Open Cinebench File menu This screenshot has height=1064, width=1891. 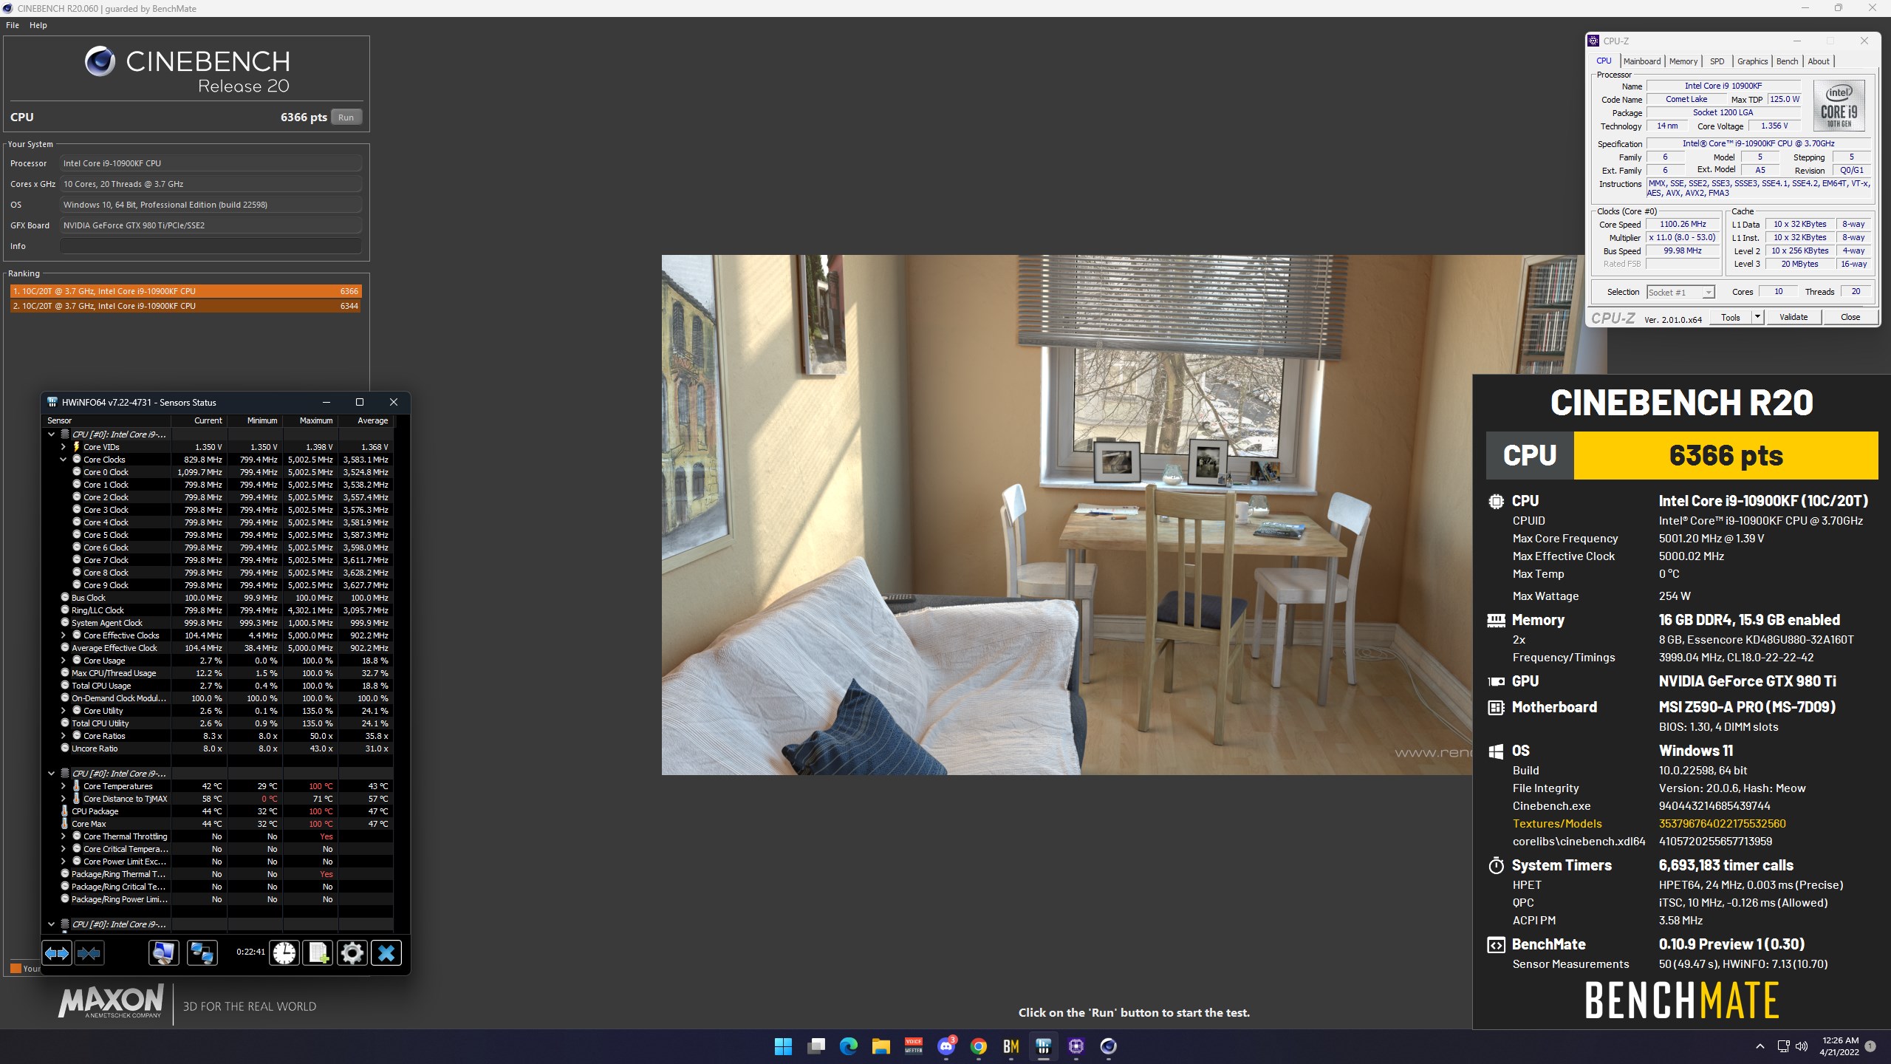(13, 25)
